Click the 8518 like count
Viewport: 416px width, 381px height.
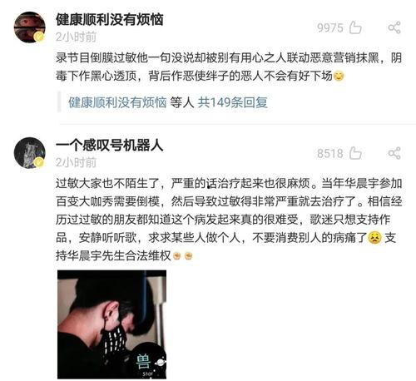coord(330,153)
